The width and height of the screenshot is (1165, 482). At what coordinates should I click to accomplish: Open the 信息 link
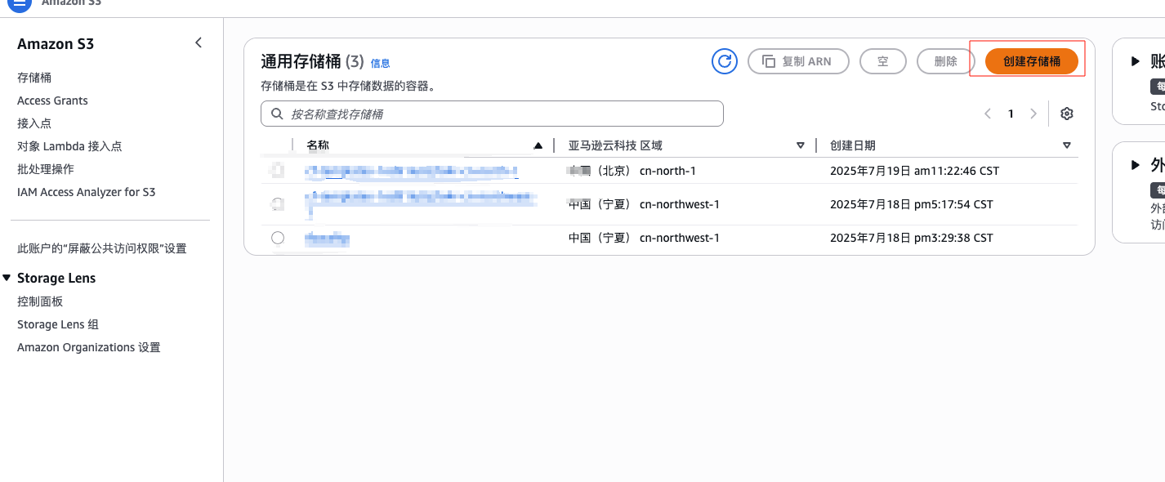tap(380, 63)
